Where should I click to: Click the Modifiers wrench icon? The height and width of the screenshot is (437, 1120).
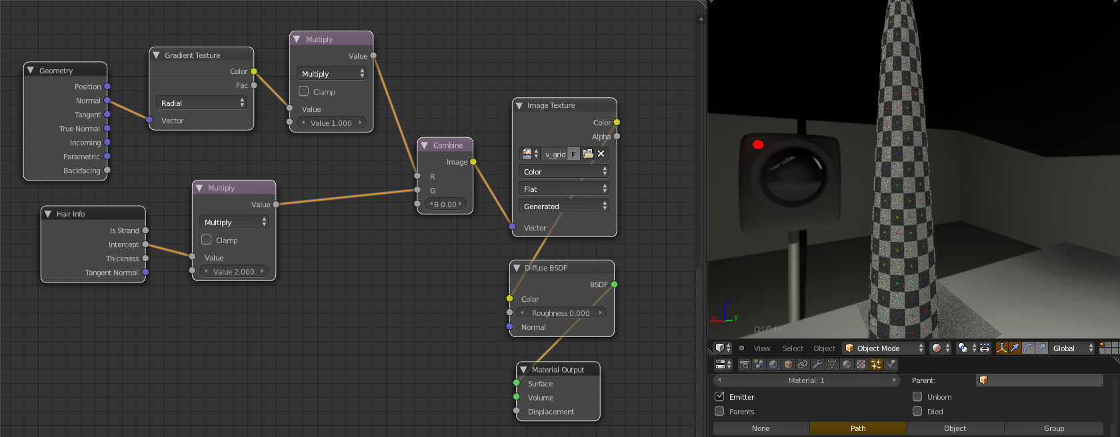[817, 364]
